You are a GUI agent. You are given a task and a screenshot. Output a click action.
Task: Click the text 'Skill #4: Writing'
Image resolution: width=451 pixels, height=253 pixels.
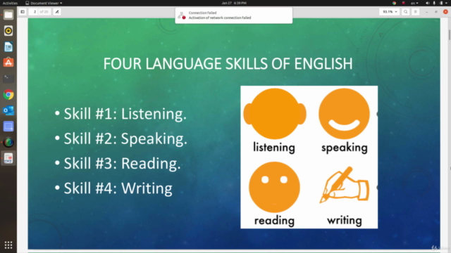point(118,188)
